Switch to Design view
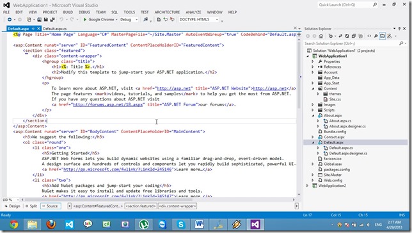 [12, 206]
